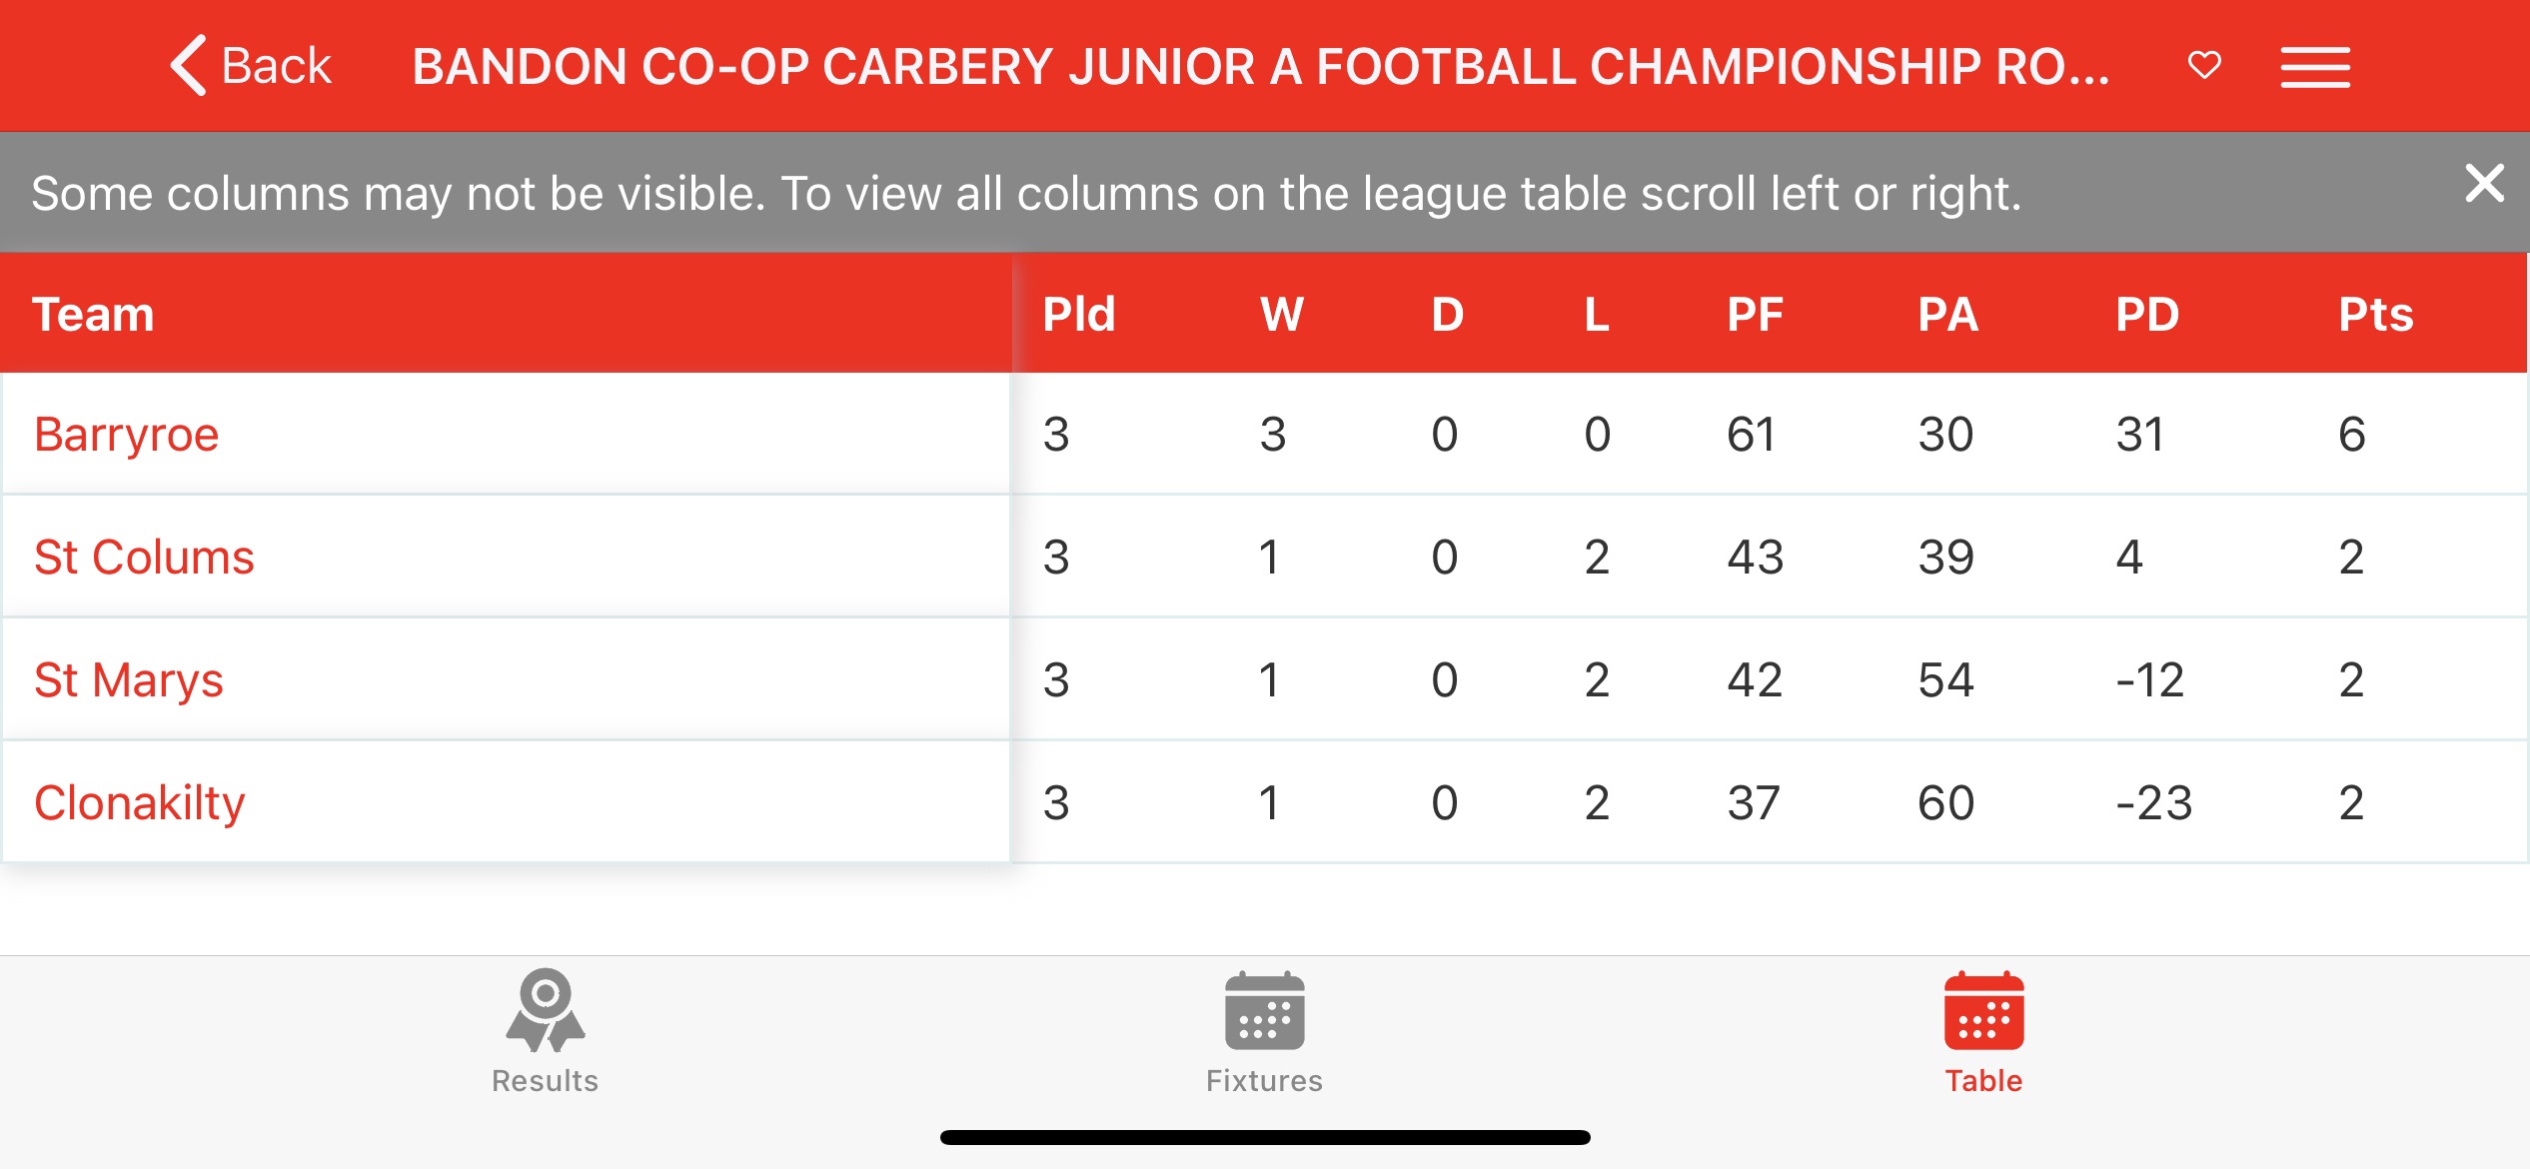Image resolution: width=2530 pixels, height=1169 pixels.
Task: Open the Fixtures calendar icon tab
Action: click(1264, 1010)
